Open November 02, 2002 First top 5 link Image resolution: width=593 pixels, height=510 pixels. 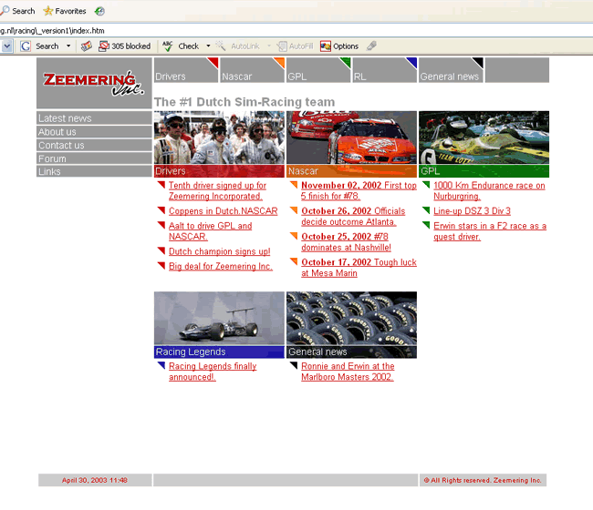[x=359, y=190]
